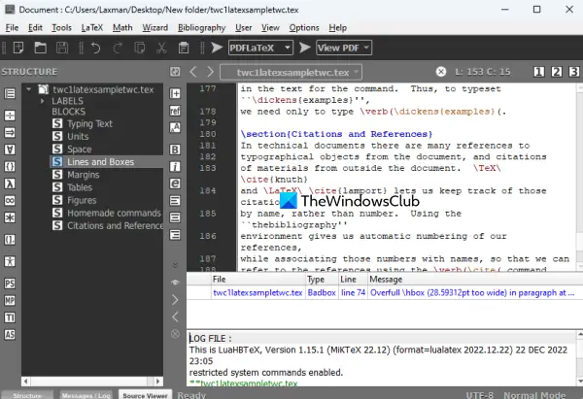Go to the previous document arrow
The width and height of the screenshot is (583, 399).
tap(193, 72)
